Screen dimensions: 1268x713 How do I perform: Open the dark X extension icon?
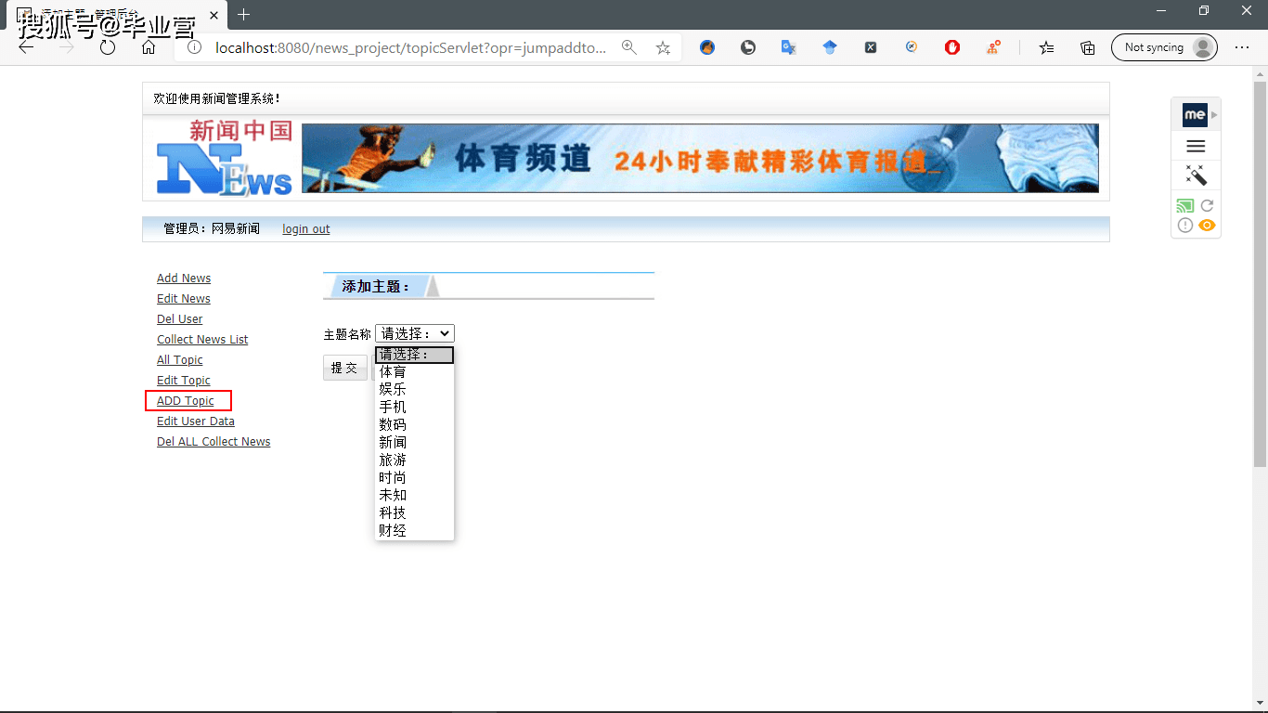871,47
